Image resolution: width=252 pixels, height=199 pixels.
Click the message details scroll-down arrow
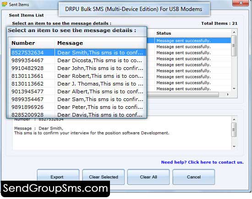(234, 146)
